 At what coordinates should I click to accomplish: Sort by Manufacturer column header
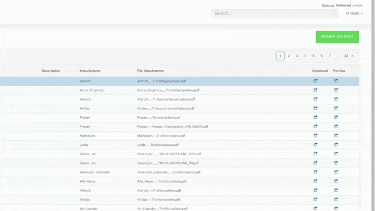(x=90, y=71)
